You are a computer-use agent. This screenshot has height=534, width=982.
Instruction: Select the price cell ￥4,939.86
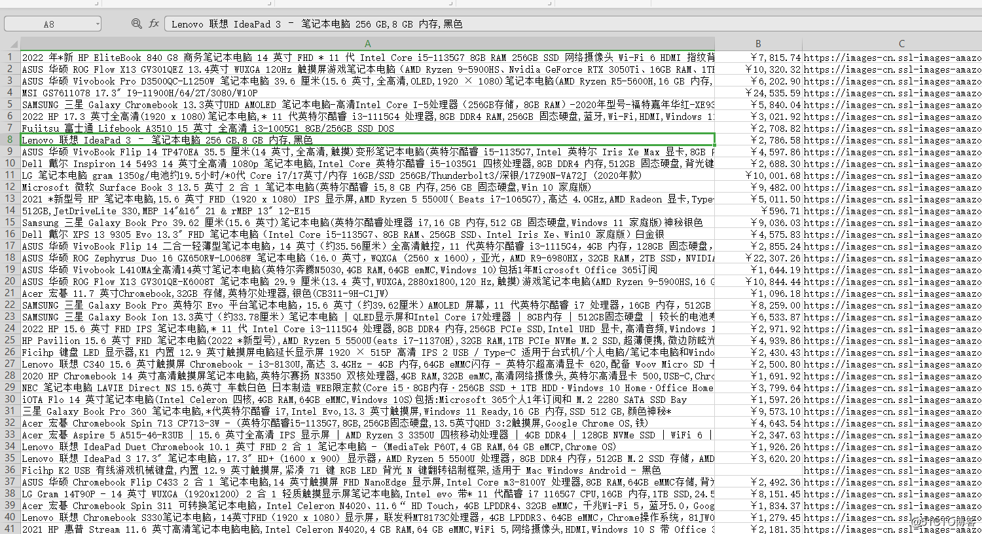click(x=758, y=340)
